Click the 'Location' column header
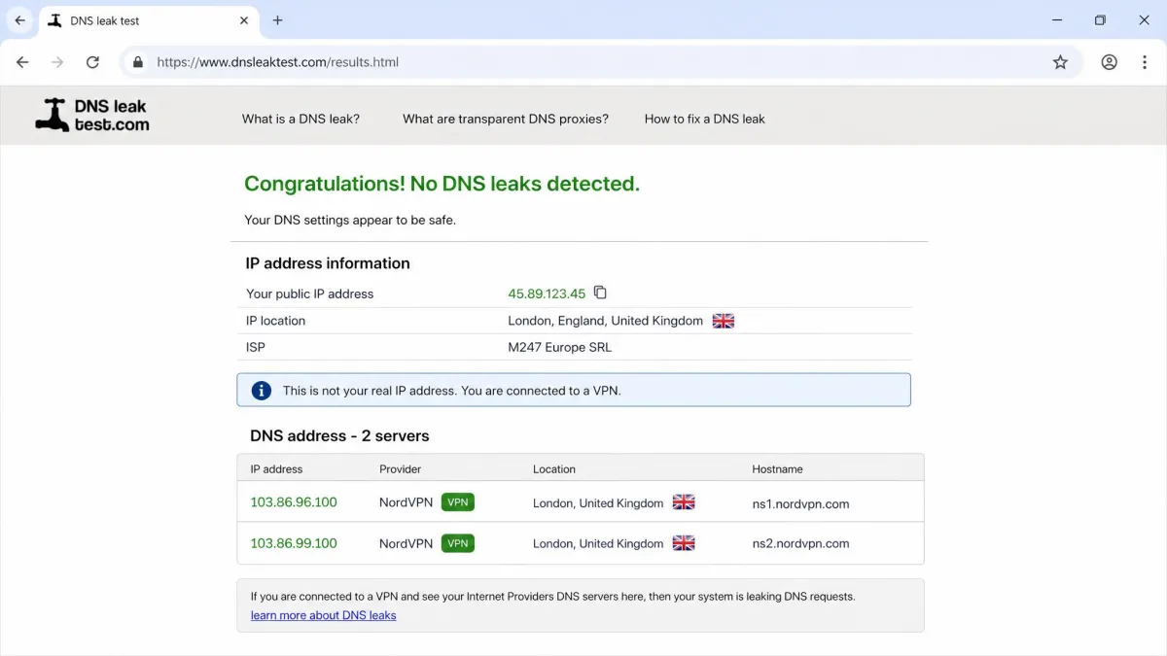The image size is (1167, 656). [x=554, y=468]
